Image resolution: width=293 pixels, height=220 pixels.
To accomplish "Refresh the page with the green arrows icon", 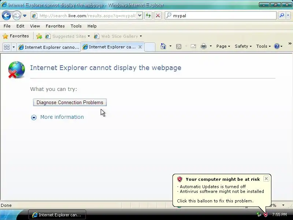I will [148, 15].
